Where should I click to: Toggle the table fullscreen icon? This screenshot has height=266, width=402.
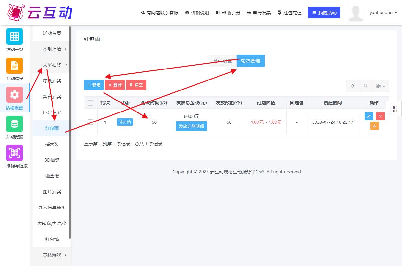coord(365,86)
